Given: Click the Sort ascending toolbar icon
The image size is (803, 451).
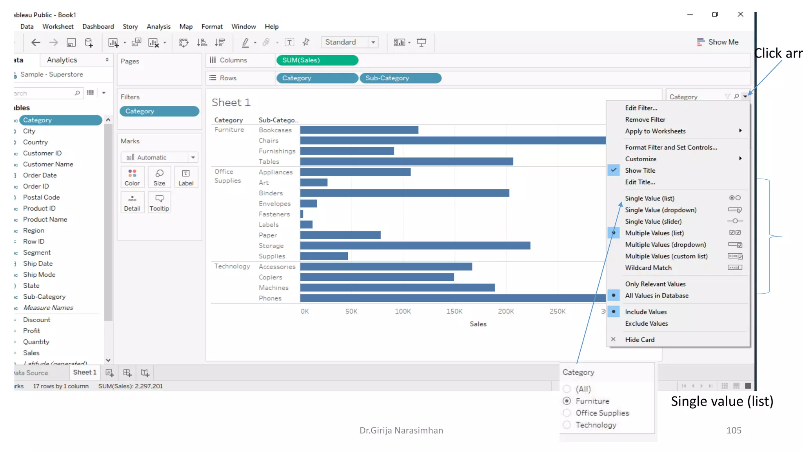Looking at the screenshot, I should pyautogui.click(x=202, y=43).
